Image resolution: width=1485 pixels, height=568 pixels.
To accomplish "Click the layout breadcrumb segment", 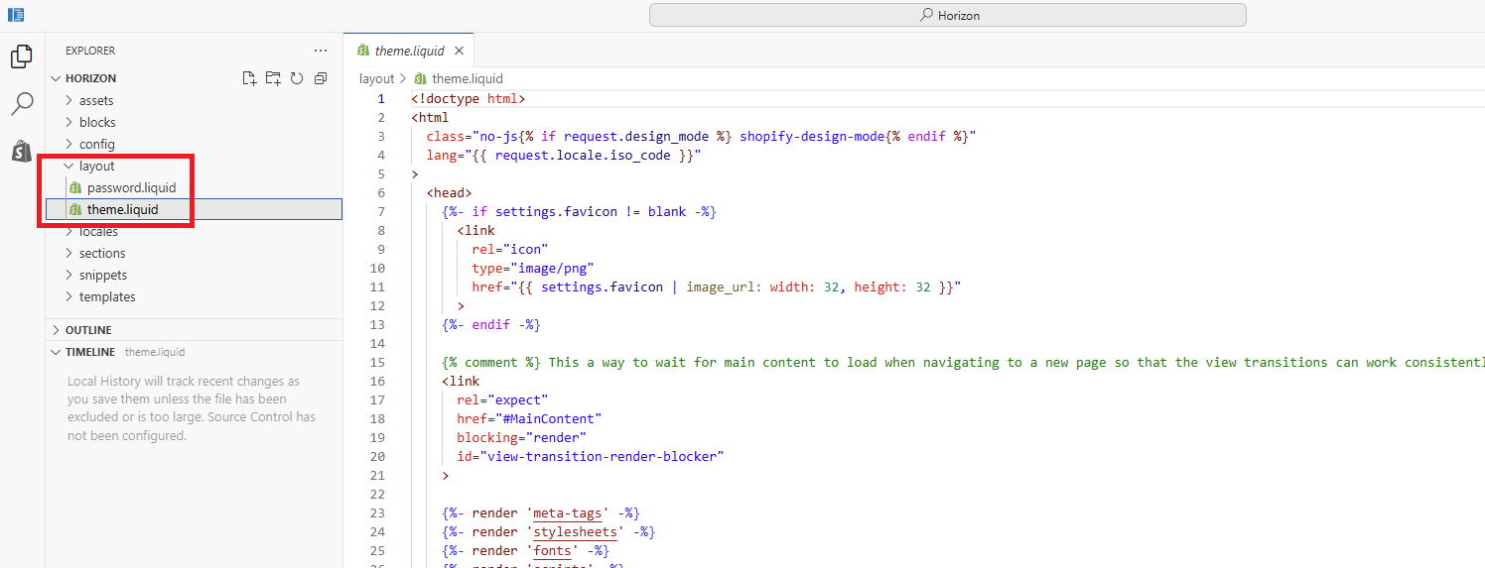I will 377,78.
